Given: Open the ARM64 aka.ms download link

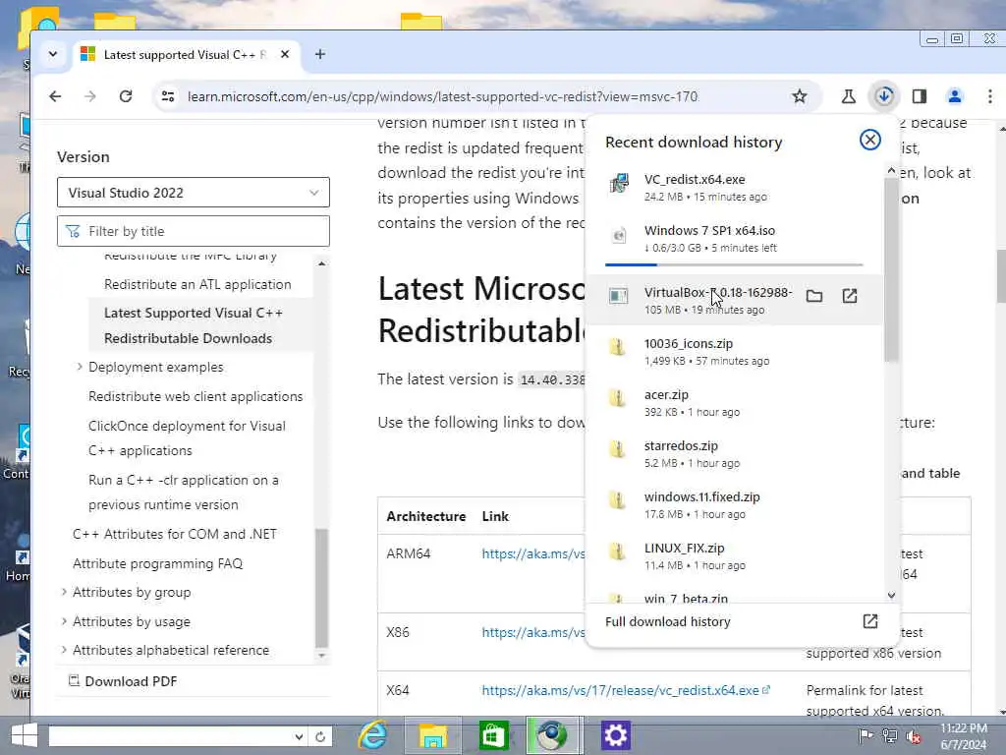Looking at the screenshot, I should tap(533, 553).
